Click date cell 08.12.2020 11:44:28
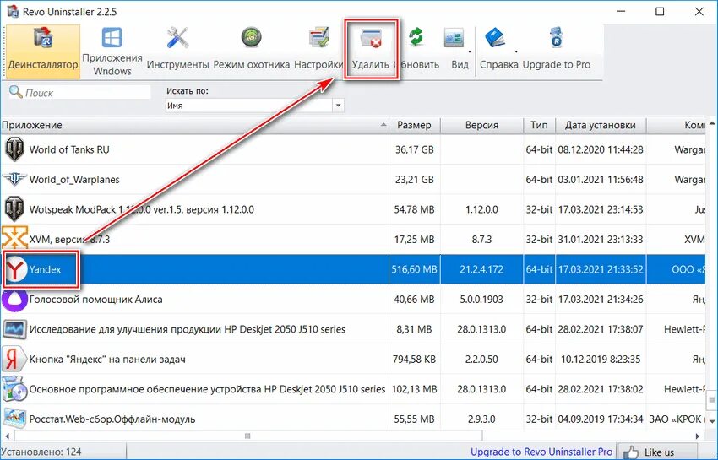The height and width of the screenshot is (460, 718). [x=601, y=149]
